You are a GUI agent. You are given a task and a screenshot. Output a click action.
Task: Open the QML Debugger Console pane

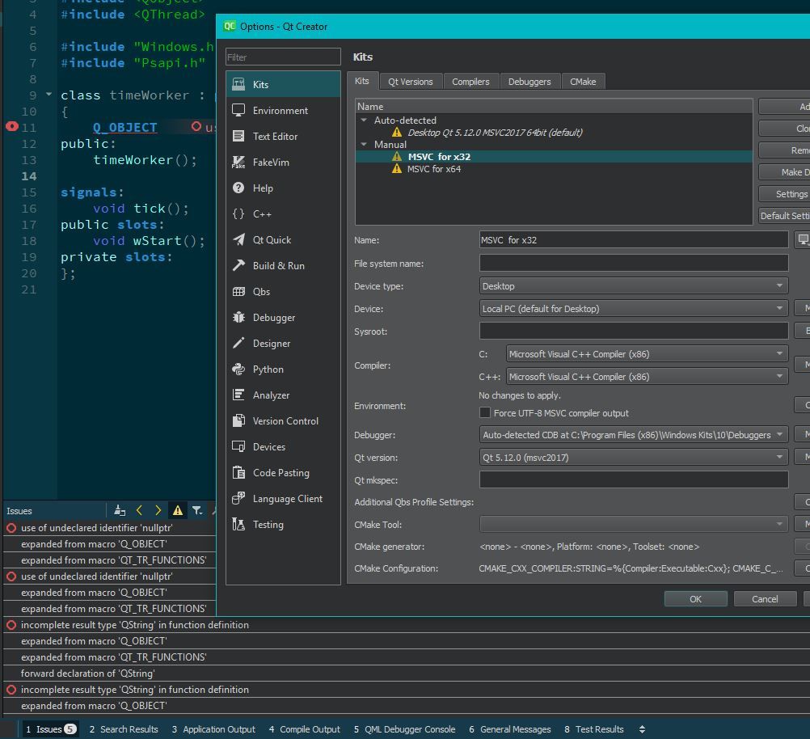click(x=405, y=729)
